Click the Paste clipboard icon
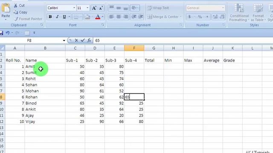 [x=6, y=8]
